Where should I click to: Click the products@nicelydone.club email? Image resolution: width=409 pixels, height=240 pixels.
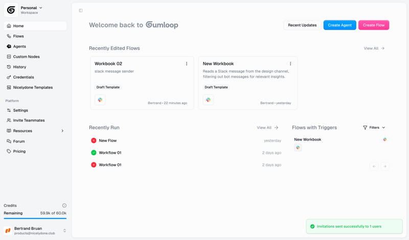click(34, 233)
